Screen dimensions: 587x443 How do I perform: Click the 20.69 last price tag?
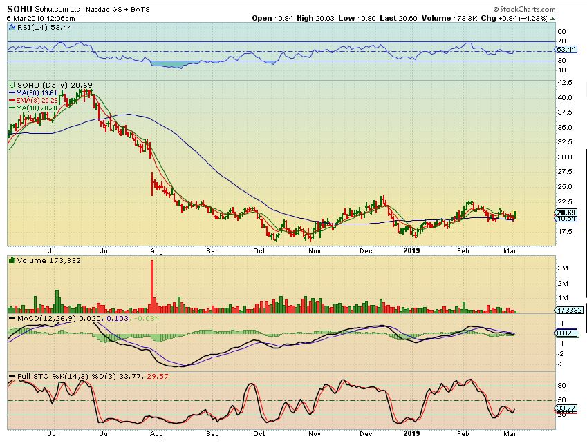tap(566, 212)
